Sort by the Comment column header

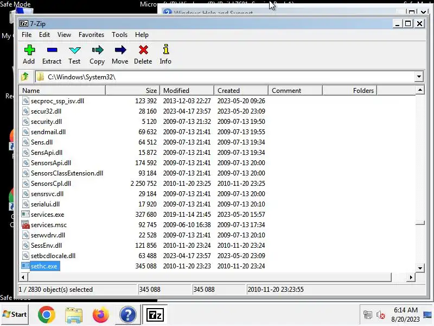click(x=295, y=90)
